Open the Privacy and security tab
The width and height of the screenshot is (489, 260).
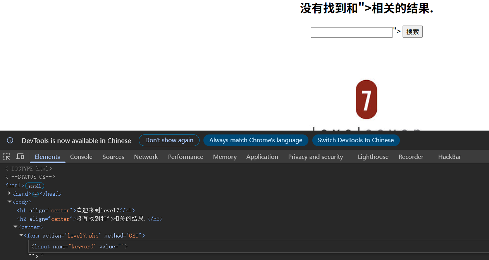pyautogui.click(x=315, y=157)
